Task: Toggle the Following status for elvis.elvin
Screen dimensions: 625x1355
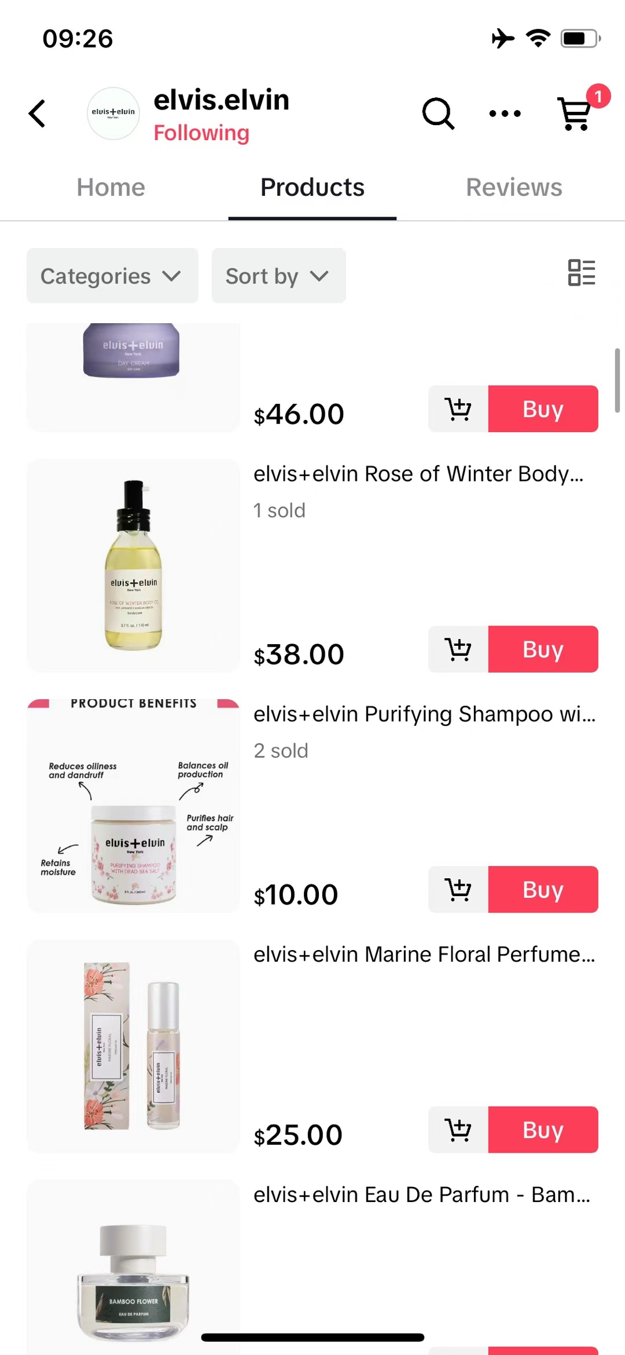Action: [201, 133]
